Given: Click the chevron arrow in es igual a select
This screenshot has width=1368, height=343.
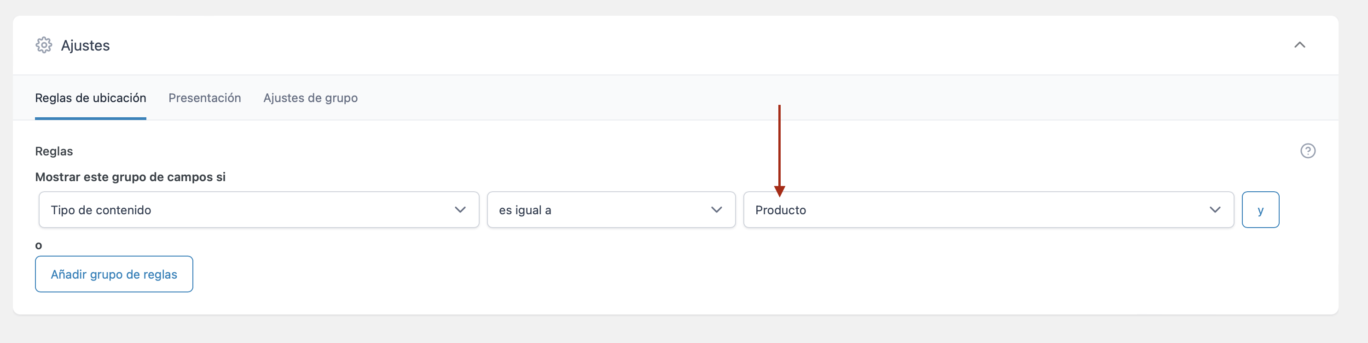Looking at the screenshot, I should 716,210.
